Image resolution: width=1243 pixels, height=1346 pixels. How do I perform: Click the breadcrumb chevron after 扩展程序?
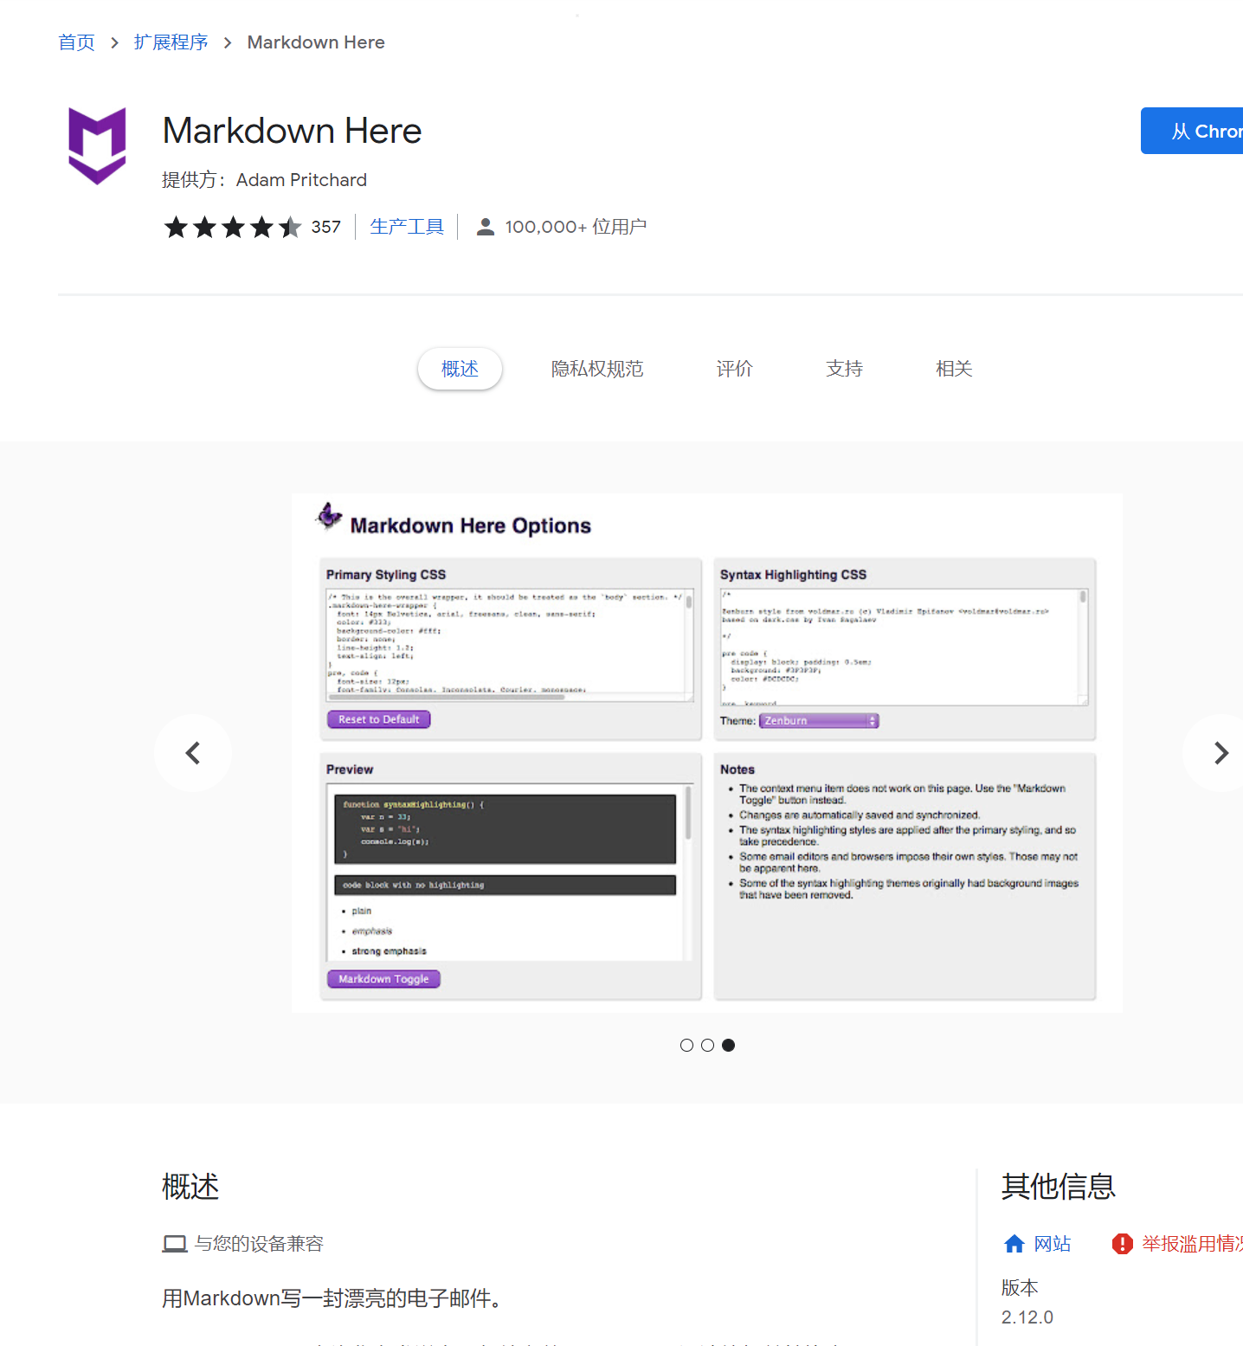click(x=228, y=42)
